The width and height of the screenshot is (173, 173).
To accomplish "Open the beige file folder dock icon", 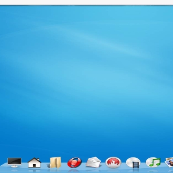I will [55, 163].
